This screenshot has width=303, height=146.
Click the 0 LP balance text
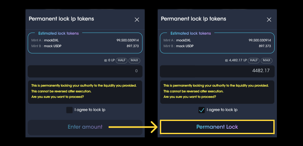tap(111, 60)
